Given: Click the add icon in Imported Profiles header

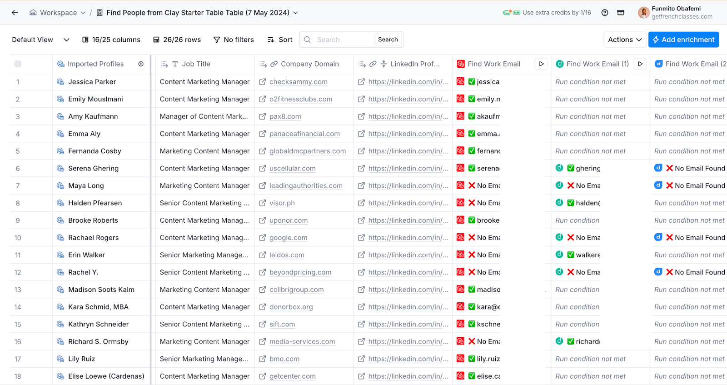Looking at the screenshot, I should (141, 64).
